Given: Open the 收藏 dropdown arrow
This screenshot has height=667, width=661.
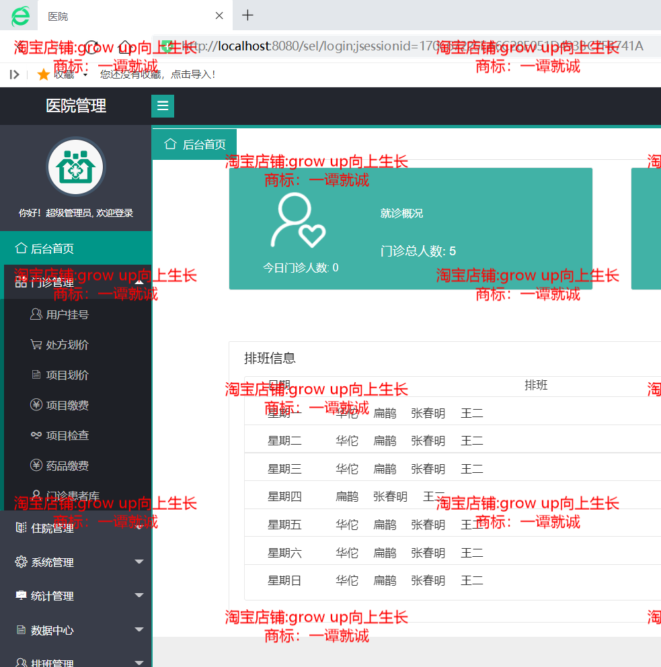Looking at the screenshot, I should [x=85, y=75].
